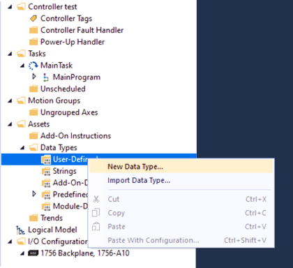This screenshot has width=293, height=268.
Task: Select the MainTask label
Action: pyautogui.click(x=57, y=66)
